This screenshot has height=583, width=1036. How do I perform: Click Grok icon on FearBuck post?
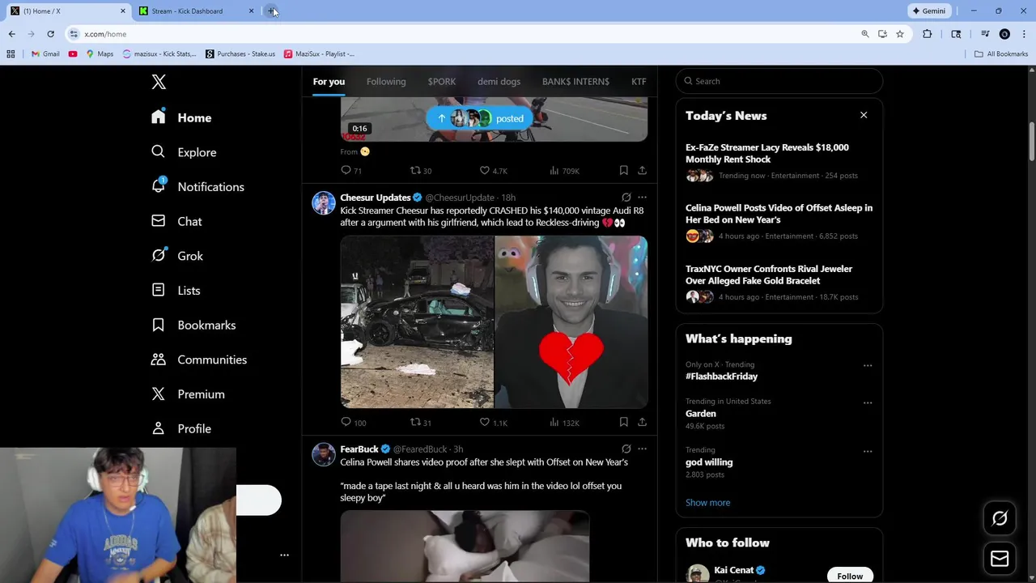tap(626, 449)
